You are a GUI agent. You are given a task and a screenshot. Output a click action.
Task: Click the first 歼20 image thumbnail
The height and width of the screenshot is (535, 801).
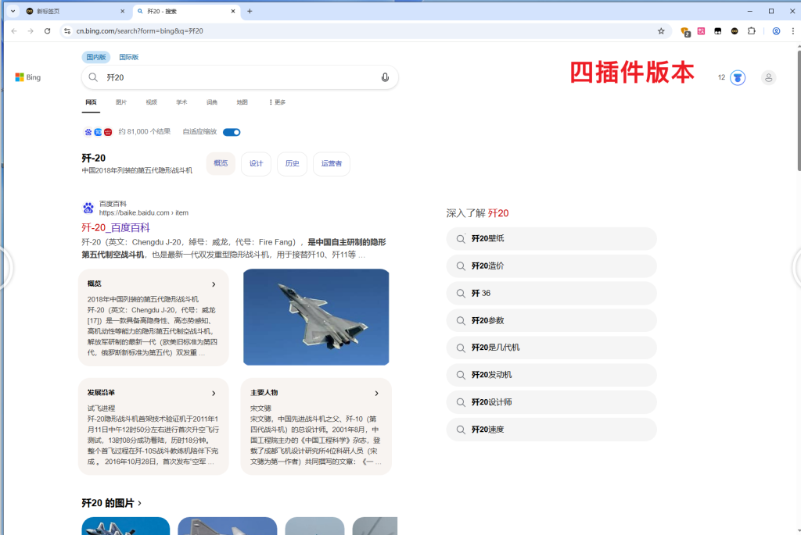pyautogui.click(x=126, y=526)
